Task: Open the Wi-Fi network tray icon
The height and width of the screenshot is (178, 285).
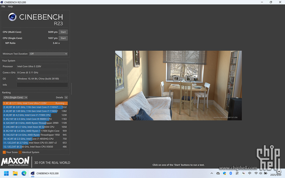Action: click(256, 173)
